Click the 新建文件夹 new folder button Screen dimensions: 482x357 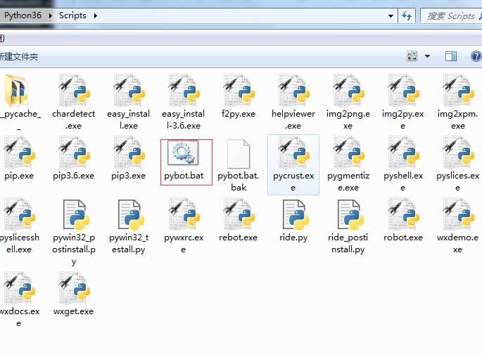click(18, 56)
